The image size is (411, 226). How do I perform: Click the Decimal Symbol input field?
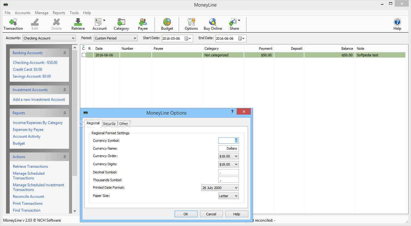point(229,172)
